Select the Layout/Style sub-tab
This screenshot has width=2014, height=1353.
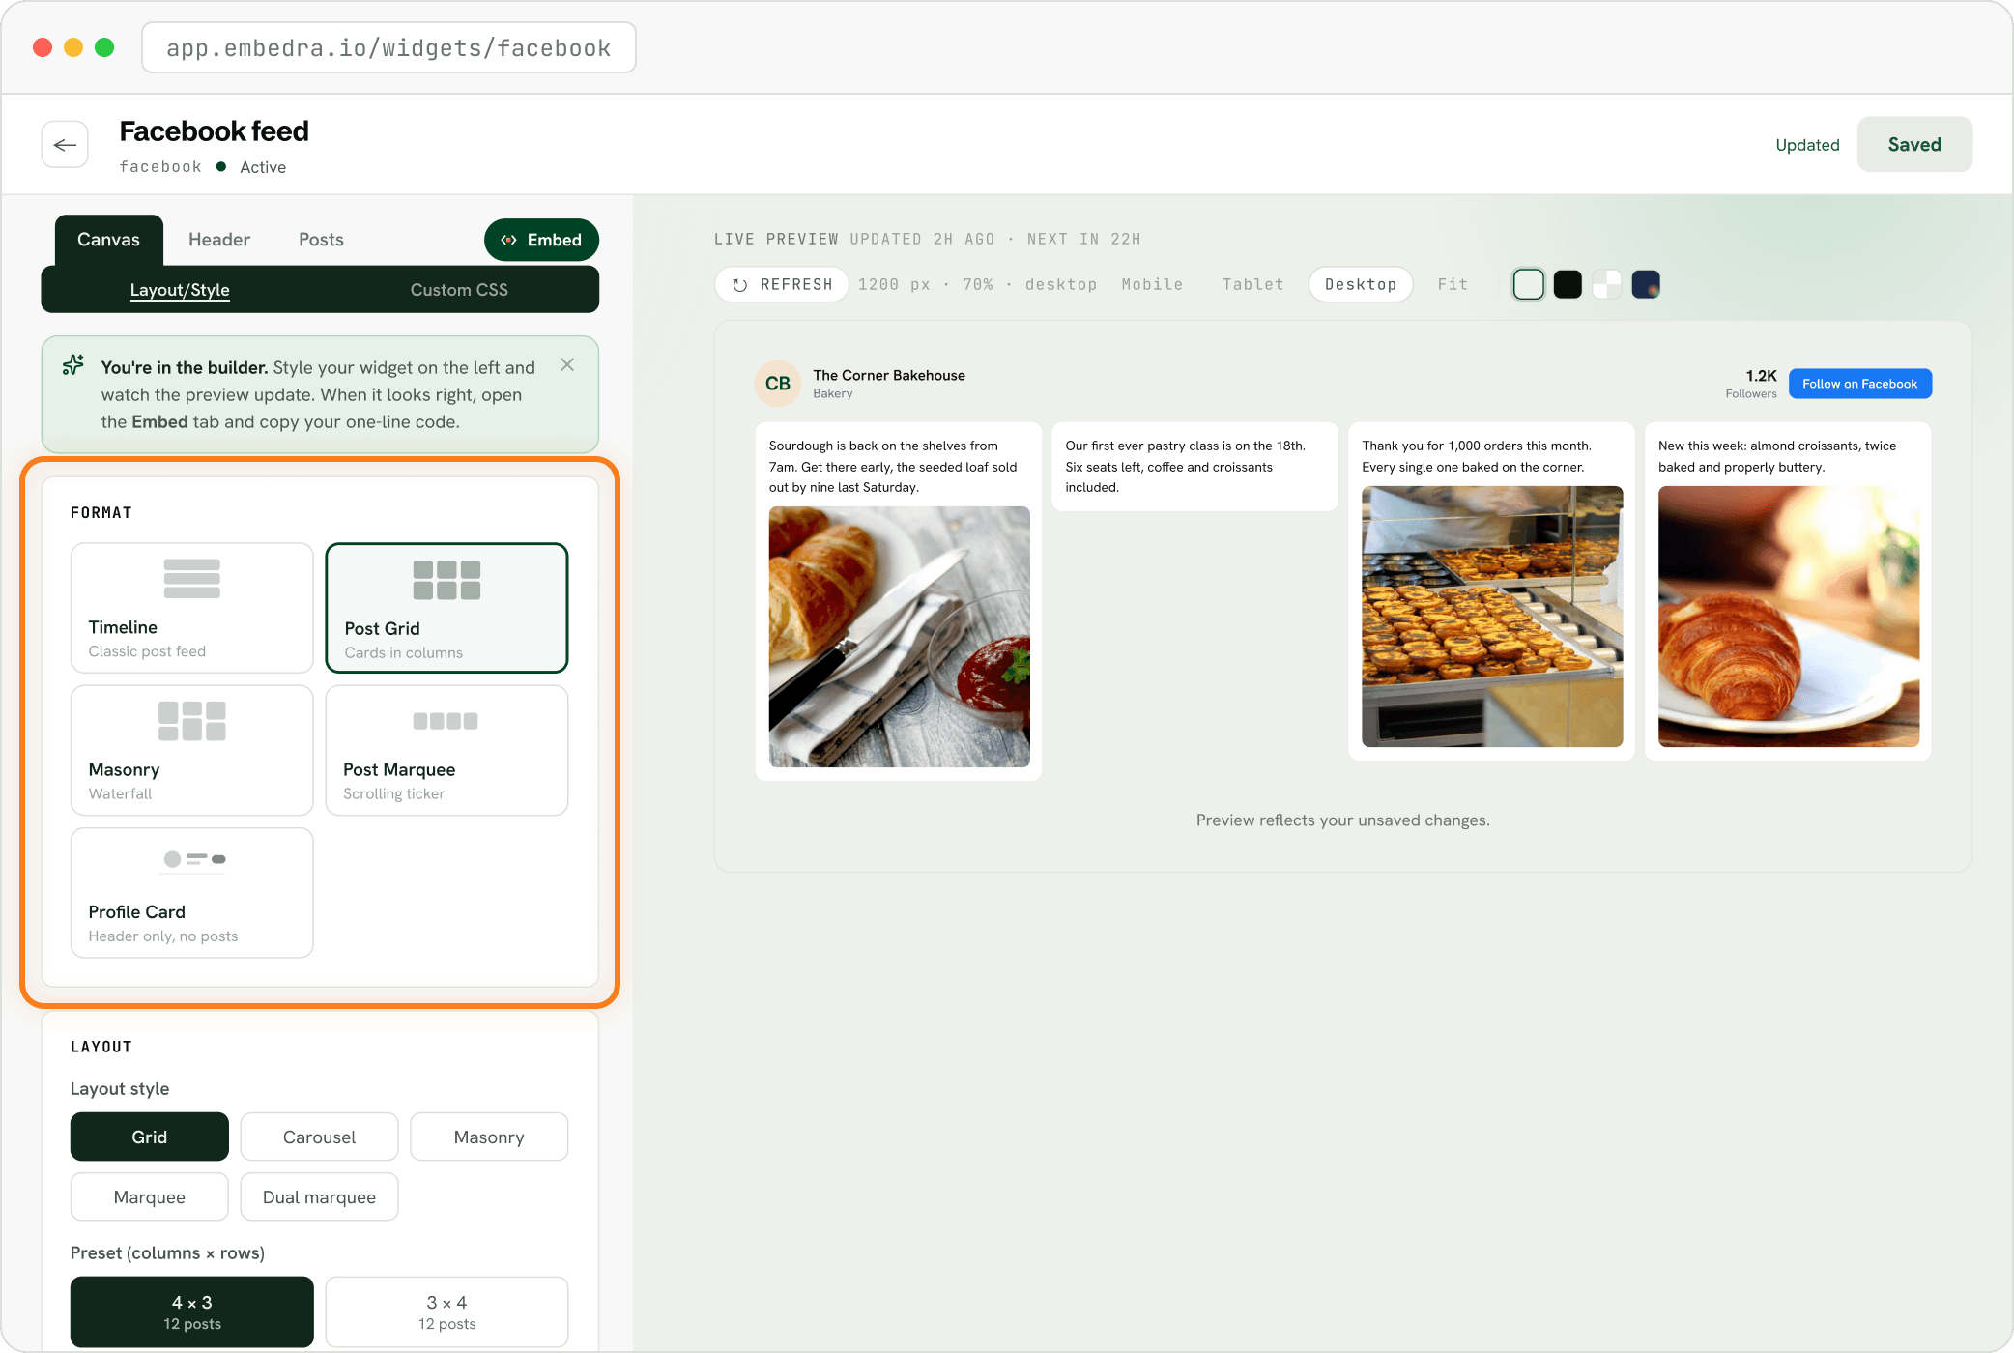(x=180, y=290)
